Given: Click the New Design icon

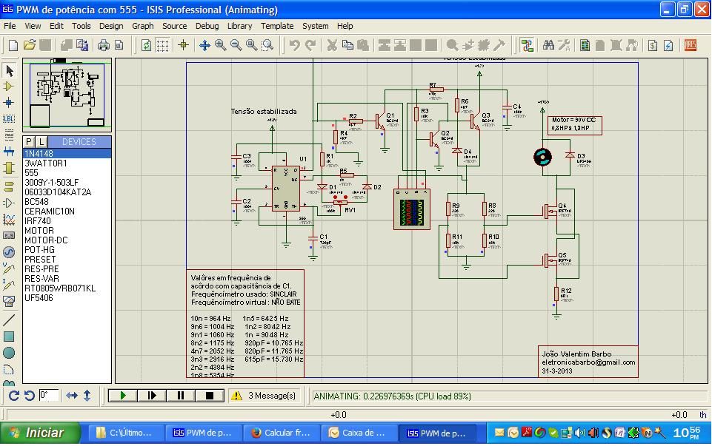Looking at the screenshot, I should pos(13,45).
